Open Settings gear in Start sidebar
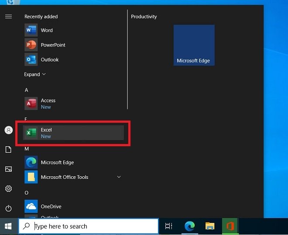Screen dimensions: 288x235 [8, 188]
